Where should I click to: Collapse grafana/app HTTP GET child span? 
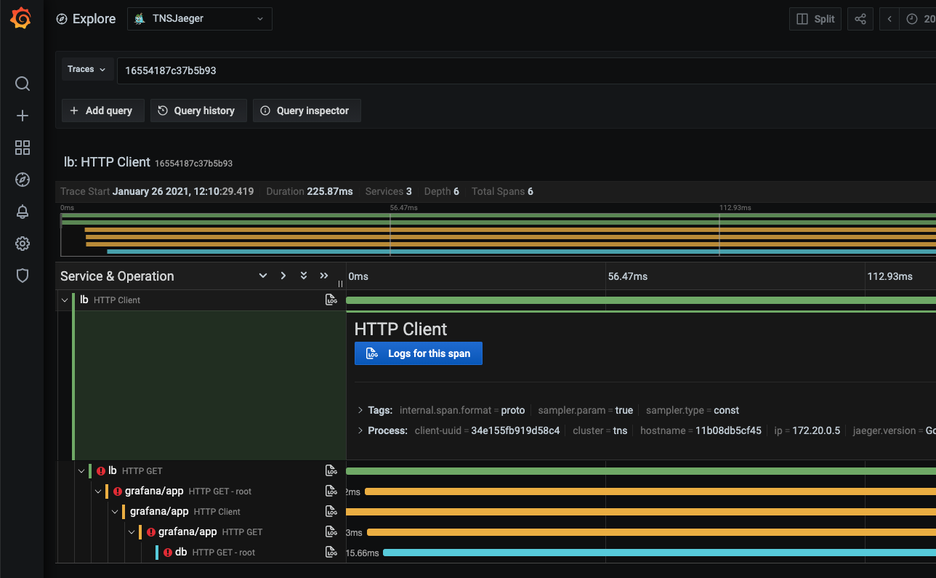coord(132,532)
